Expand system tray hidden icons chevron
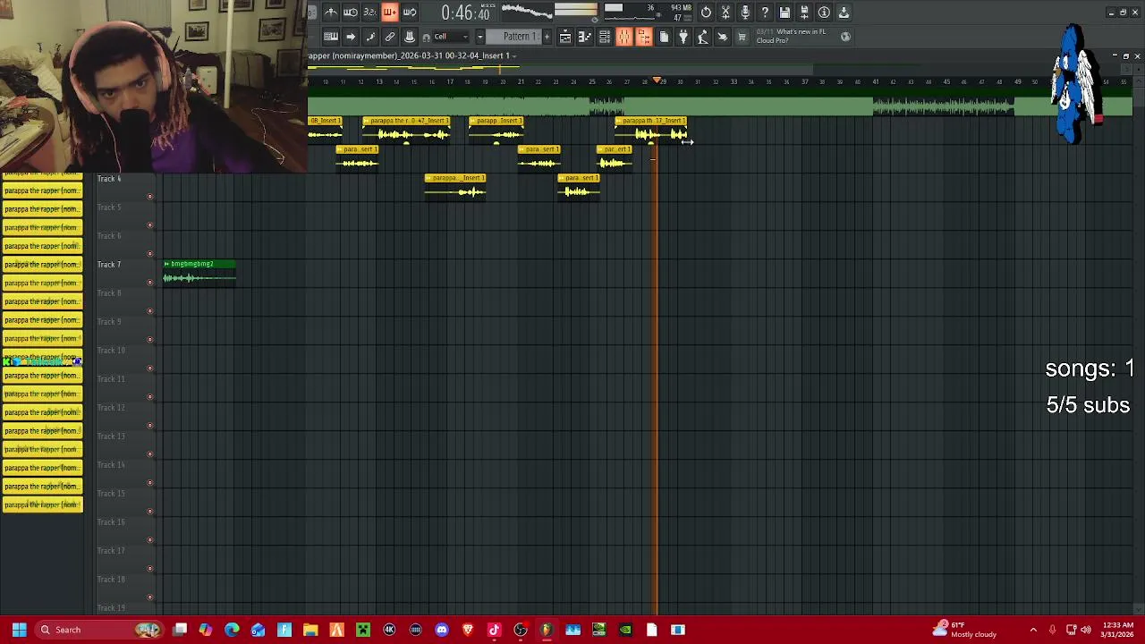Screen dimensions: 1145x644 click(1033, 630)
